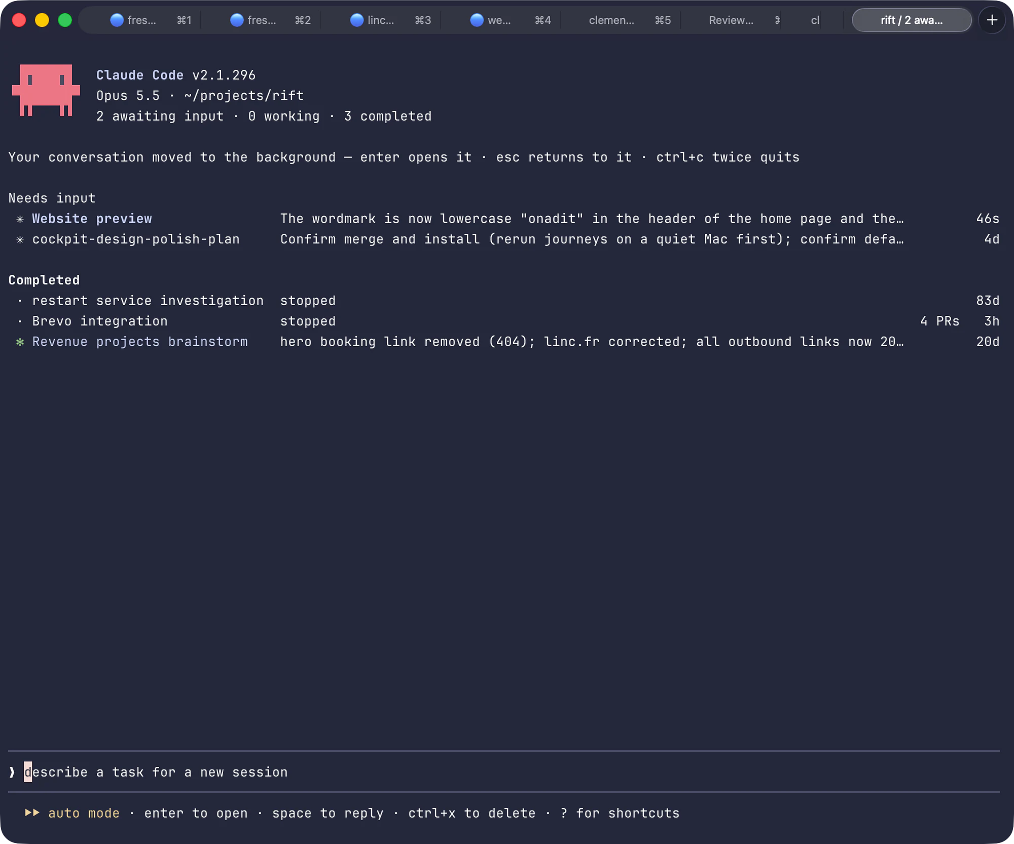The image size is (1014, 844).
Task: Click the asterisk icon beside cockpit-design-polish-plan
Action: pos(20,240)
